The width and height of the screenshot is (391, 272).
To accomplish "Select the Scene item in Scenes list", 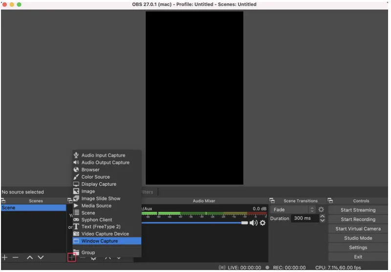I will 33,208.
